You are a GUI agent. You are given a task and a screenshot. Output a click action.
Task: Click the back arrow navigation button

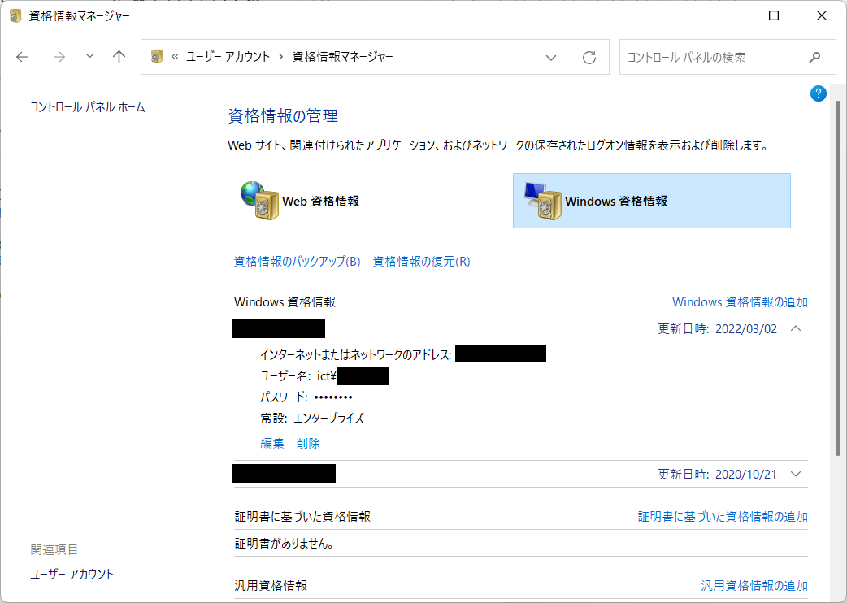[x=22, y=57]
